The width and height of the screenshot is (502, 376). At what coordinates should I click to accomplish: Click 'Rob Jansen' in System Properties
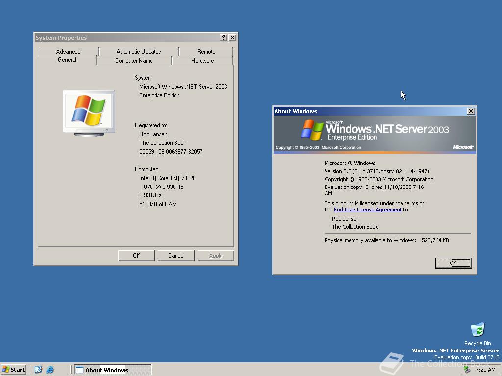coord(153,134)
